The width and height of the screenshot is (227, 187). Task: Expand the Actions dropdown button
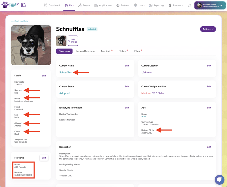coord(208,29)
